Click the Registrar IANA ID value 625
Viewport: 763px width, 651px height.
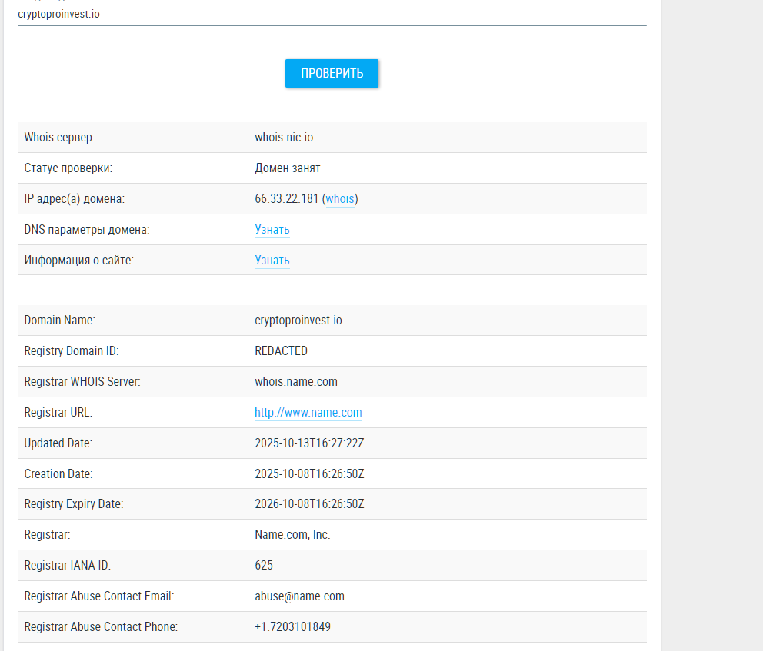264,566
